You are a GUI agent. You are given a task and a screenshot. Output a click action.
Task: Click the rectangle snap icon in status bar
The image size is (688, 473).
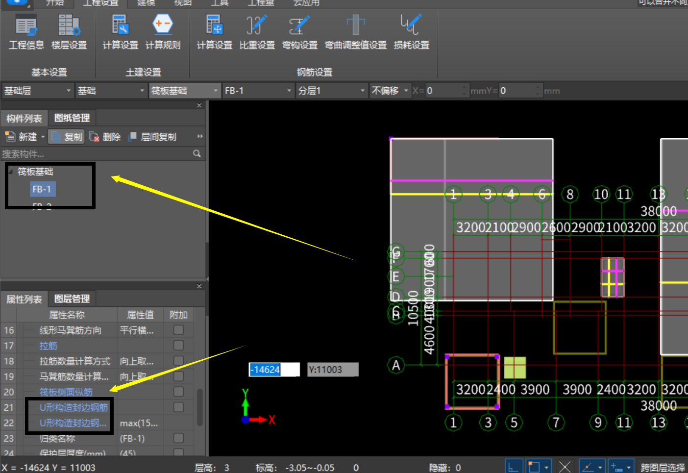533,466
